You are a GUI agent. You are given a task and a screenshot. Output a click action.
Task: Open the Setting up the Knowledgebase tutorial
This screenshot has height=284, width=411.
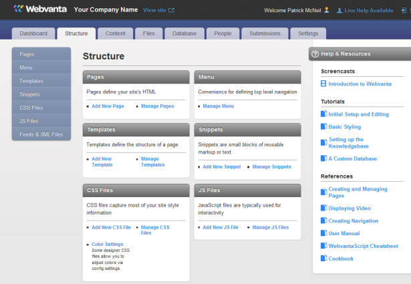pyautogui.click(x=349, y=142)
